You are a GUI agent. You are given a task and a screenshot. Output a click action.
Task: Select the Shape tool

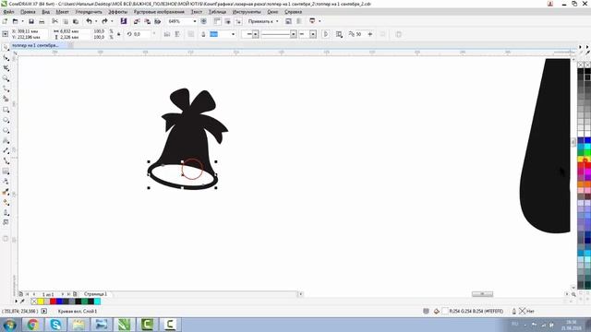6,57
